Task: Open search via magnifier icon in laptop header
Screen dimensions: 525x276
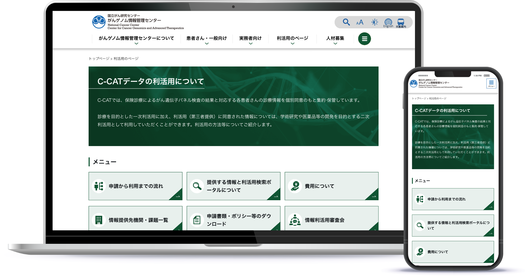Action: [x=346, y=22]
